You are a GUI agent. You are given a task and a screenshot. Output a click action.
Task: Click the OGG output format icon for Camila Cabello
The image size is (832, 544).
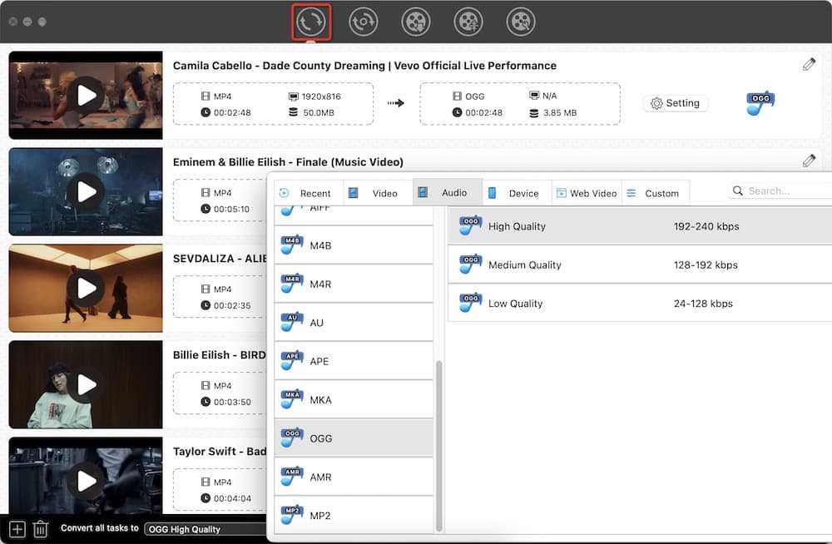pos(760,103)
